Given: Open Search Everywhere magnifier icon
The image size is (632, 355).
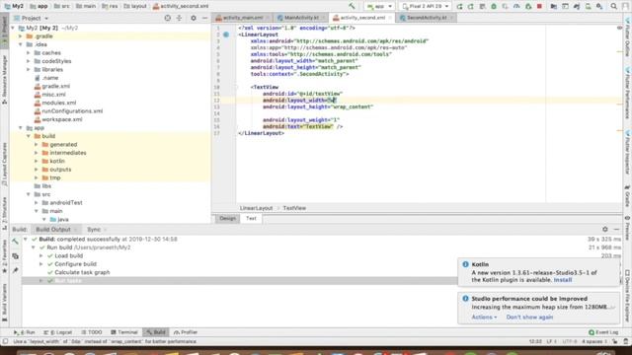Looking at the screenshot, I should [613, 7].
